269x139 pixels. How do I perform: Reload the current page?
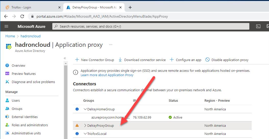click(22, 16)
